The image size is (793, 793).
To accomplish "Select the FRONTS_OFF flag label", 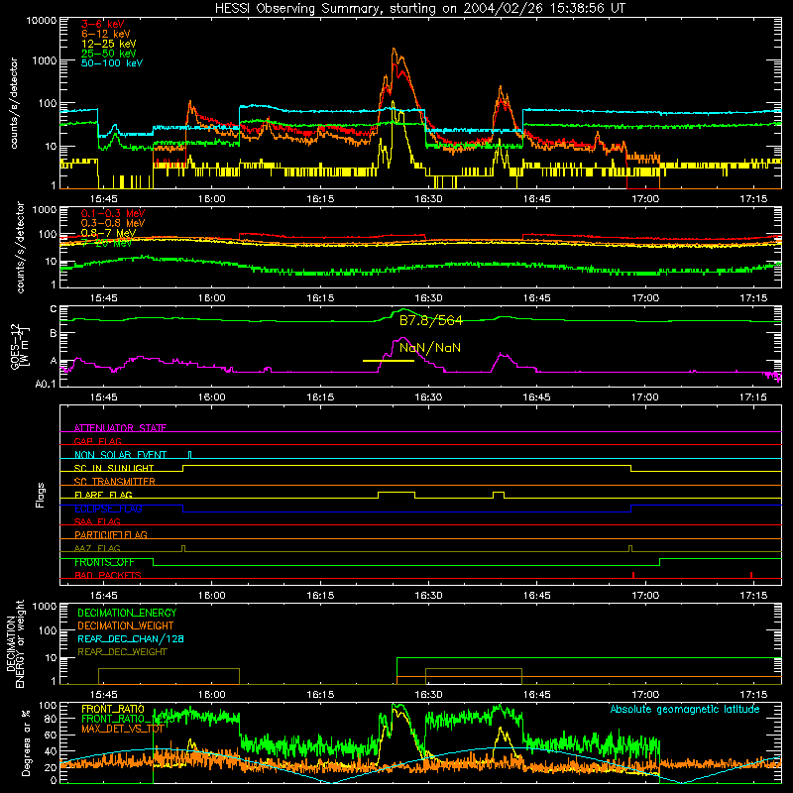I will tap(104, 562).
